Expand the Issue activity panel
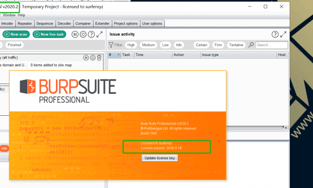Screen dimensions: 313x188 (x=283, y=34)
